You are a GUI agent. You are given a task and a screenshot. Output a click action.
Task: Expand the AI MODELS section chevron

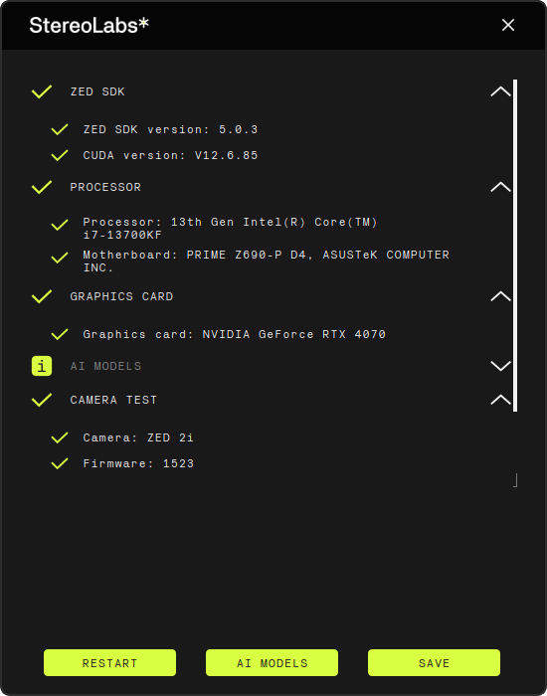pos(501,366)
